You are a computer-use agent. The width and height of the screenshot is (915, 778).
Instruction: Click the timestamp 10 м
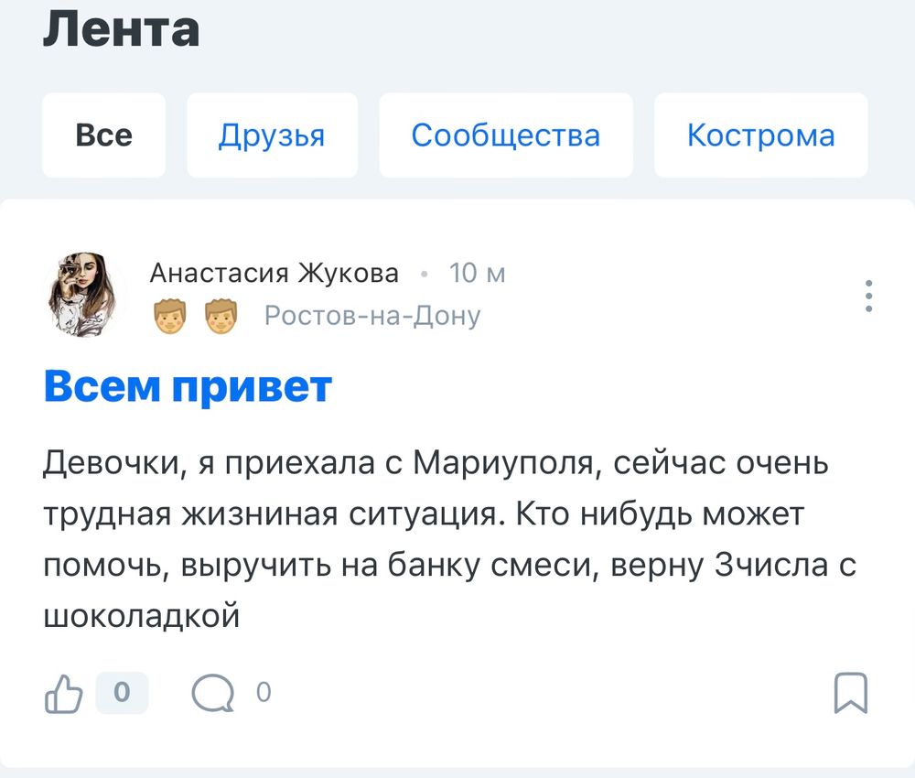[x=475, y=272]
